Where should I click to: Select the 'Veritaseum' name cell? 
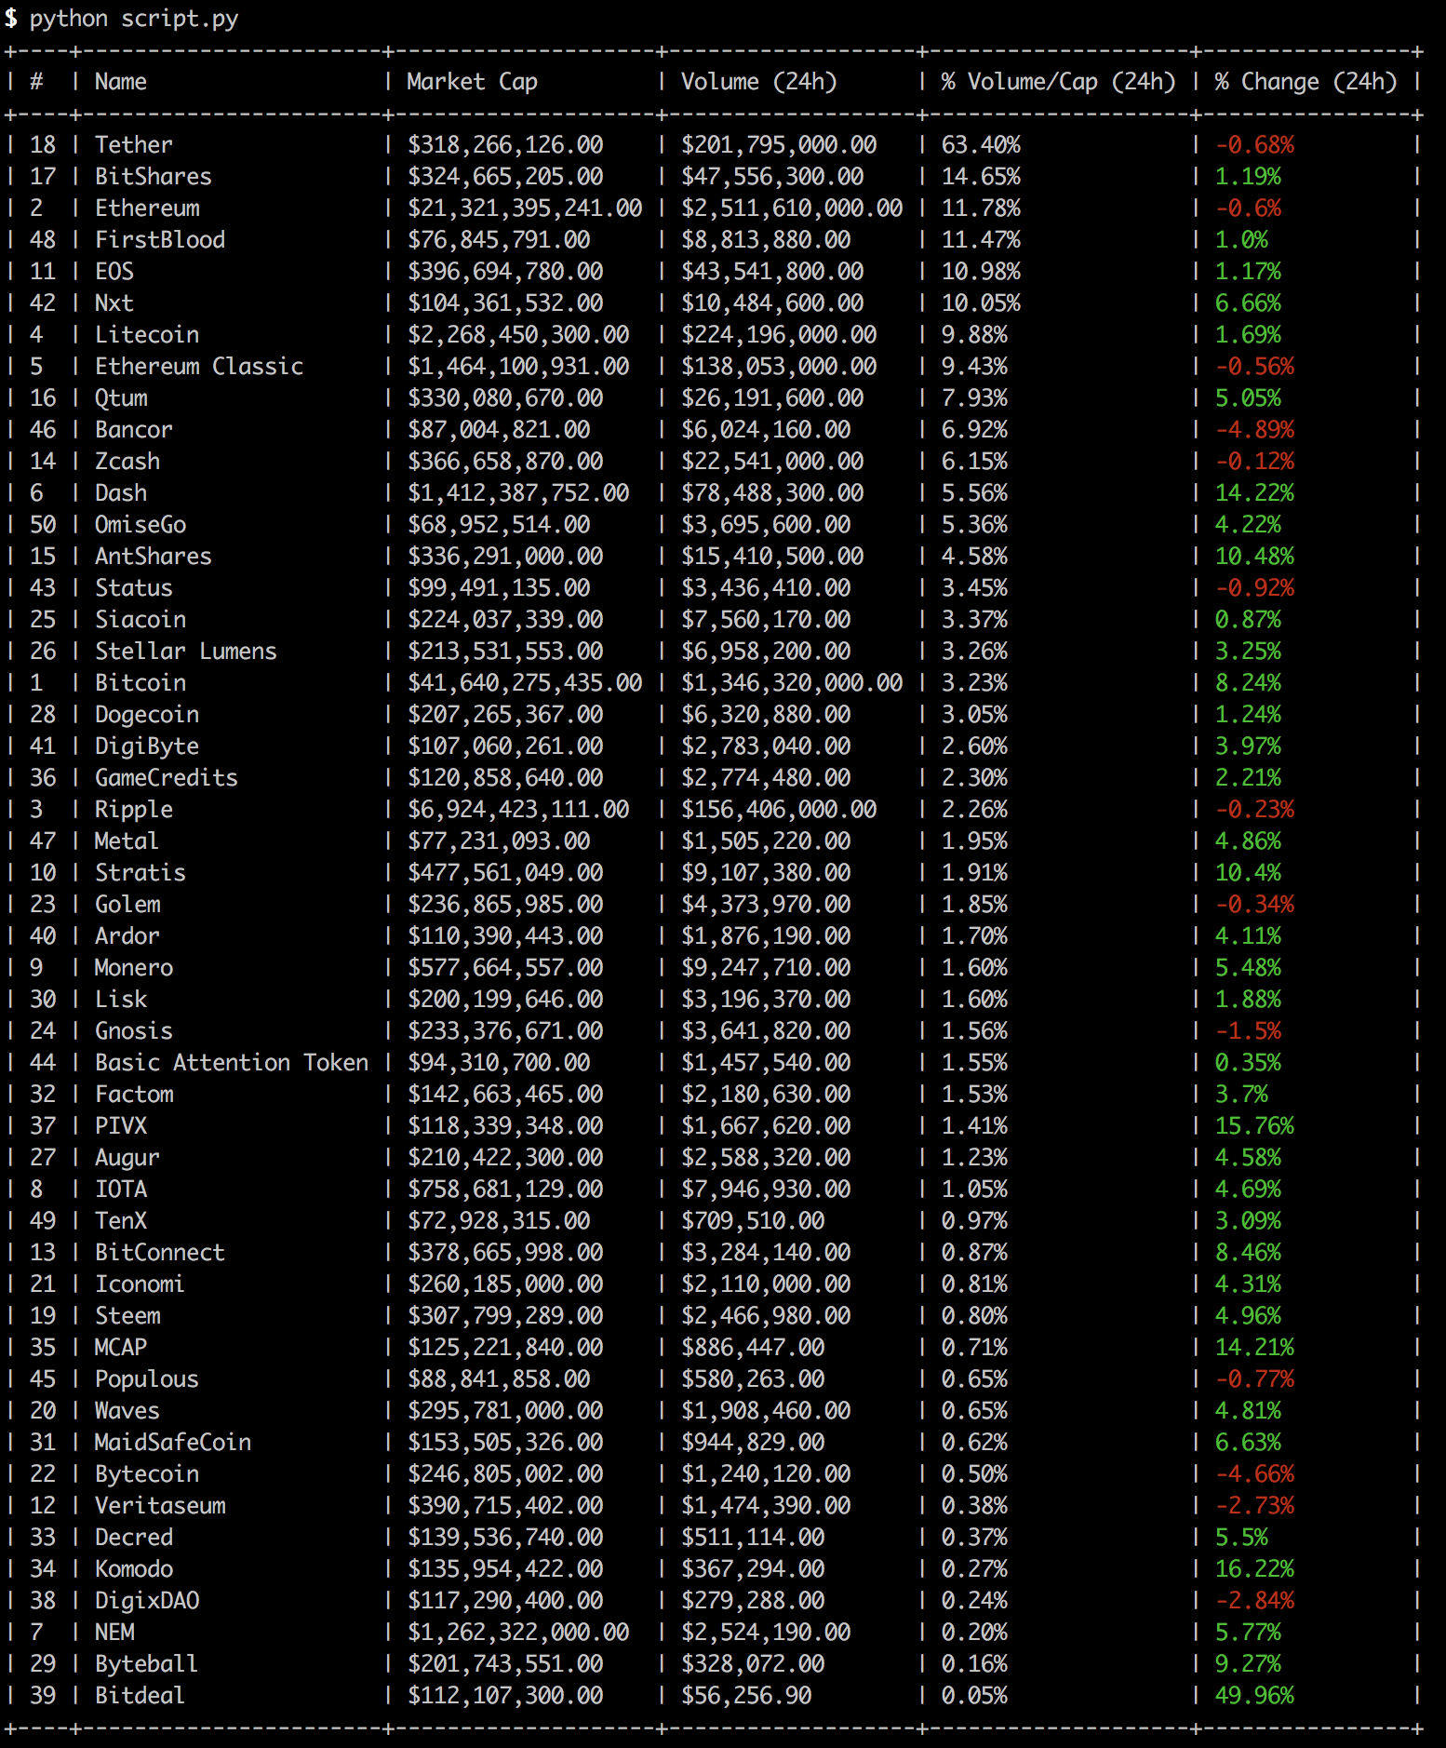pos(160,1506)
